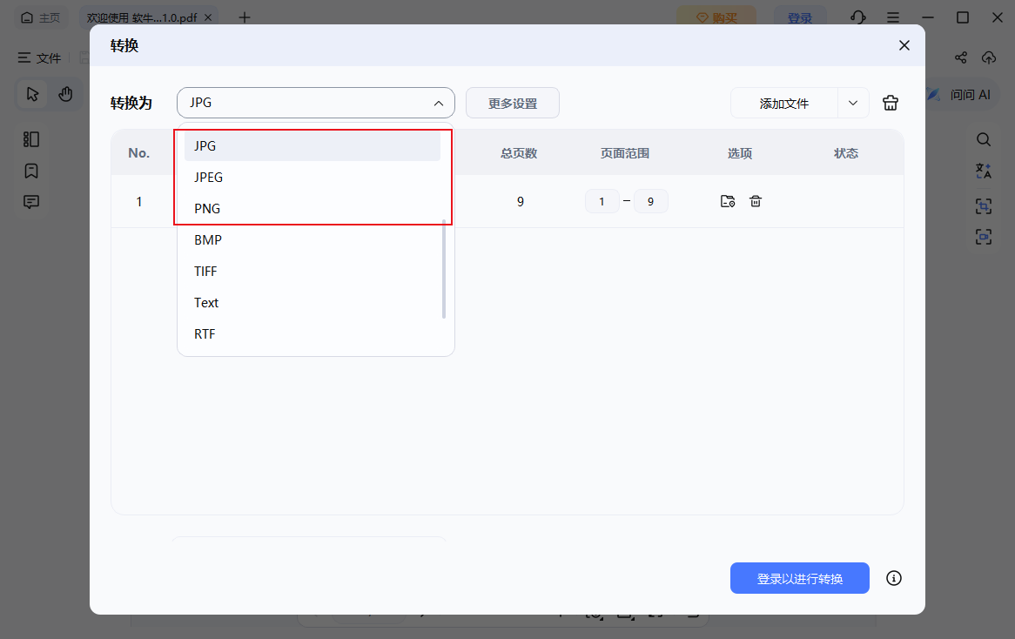Viewport: 1015px width, 639px height.
Task: Close the 转换 dialog
Action: pyautogui.click(x=904, y=45)
